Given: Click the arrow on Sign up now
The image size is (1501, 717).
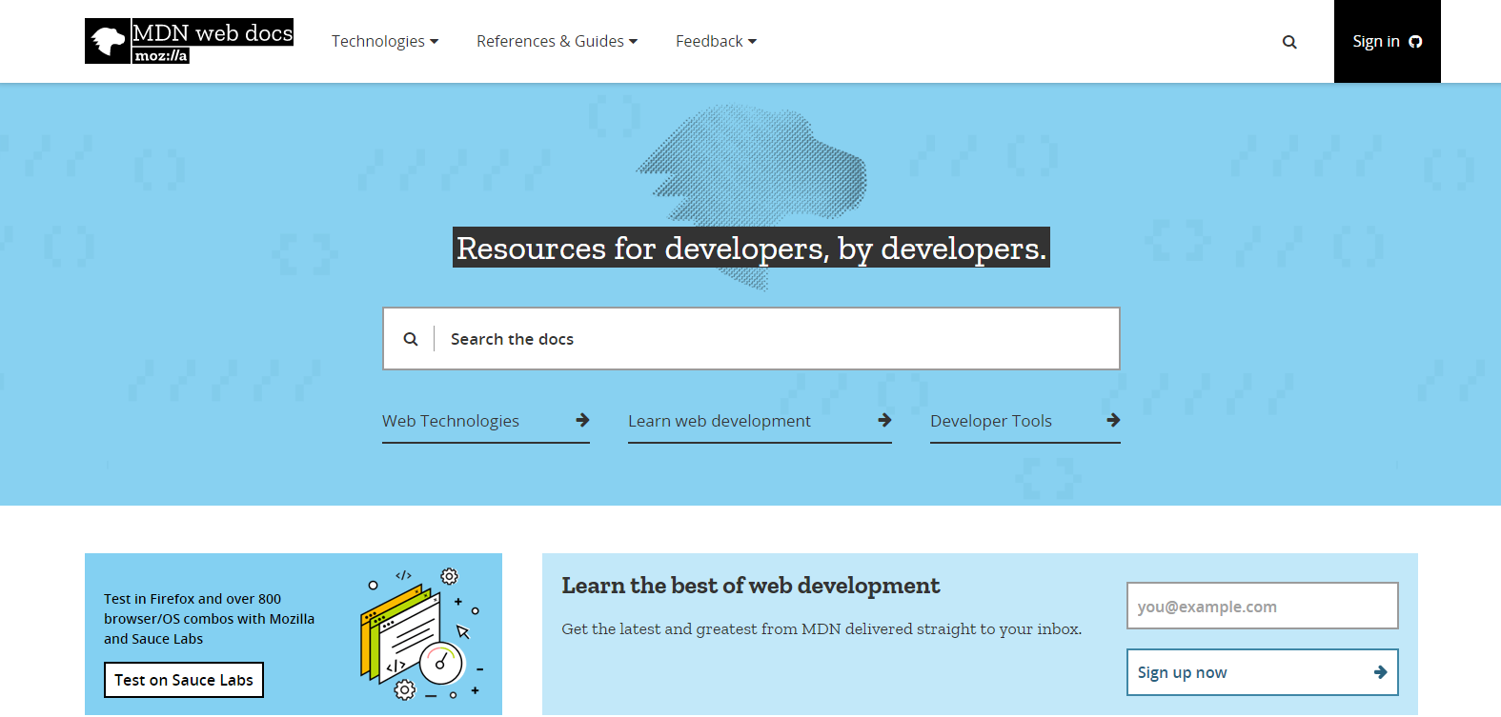Looking at the screenshot, I should click(x=1380, y=672).
